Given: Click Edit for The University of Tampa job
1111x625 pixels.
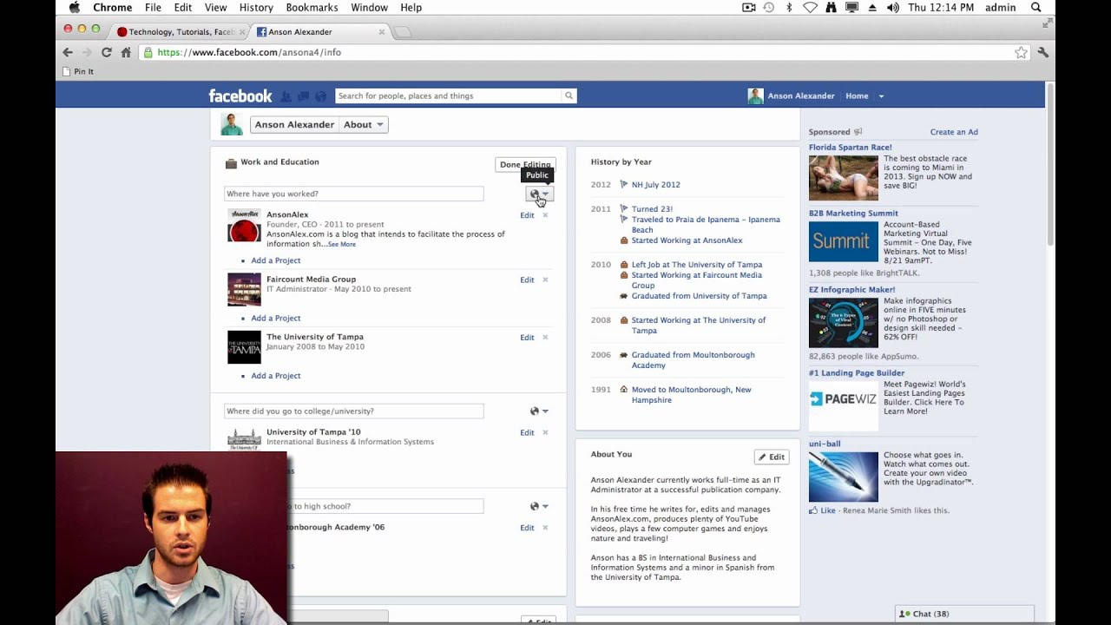Looking at the screenshot, I should point(527,337).
